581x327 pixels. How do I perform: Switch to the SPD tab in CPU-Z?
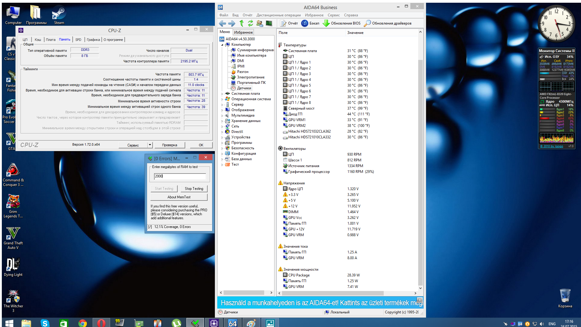[x=78, y=40]
